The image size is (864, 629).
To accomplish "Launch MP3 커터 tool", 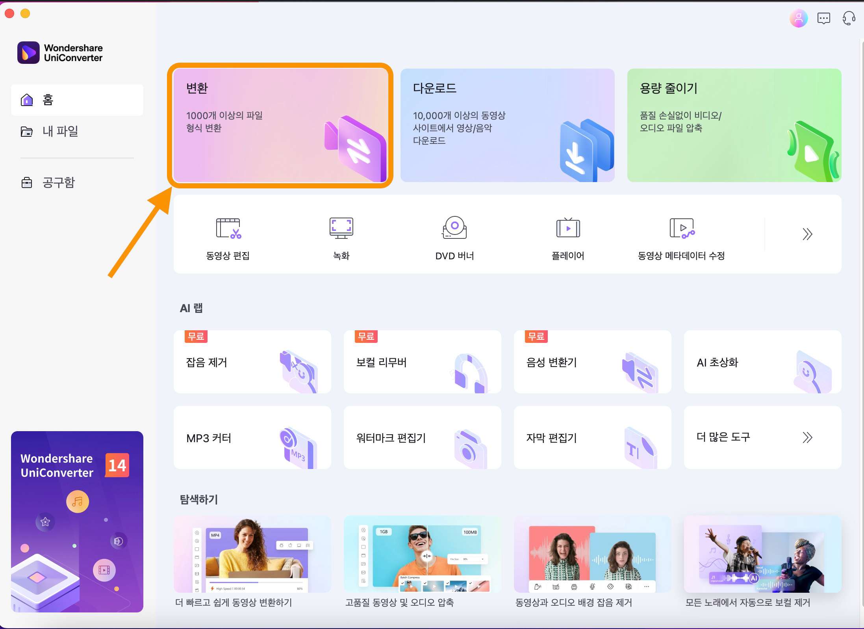I will click(x=252, y=437).
